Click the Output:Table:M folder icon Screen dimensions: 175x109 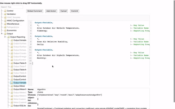pyautogui.click(x=12, y=70)
